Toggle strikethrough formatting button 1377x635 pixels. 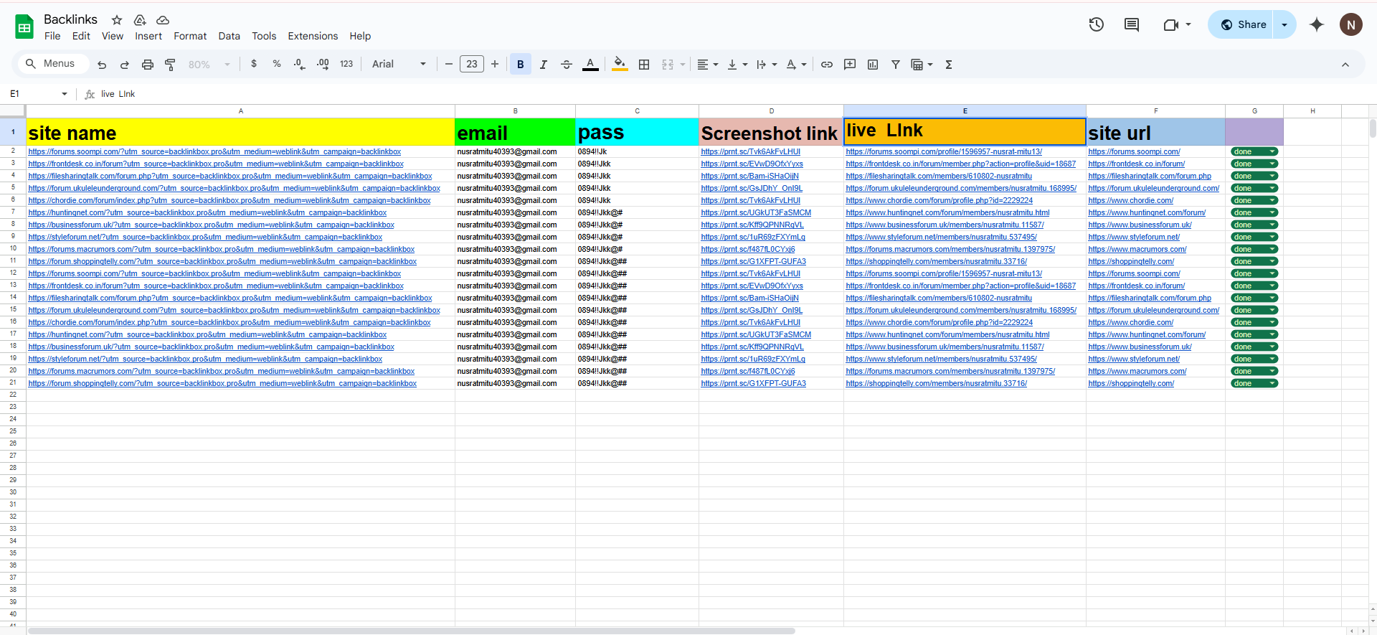(x=567, y=65)
